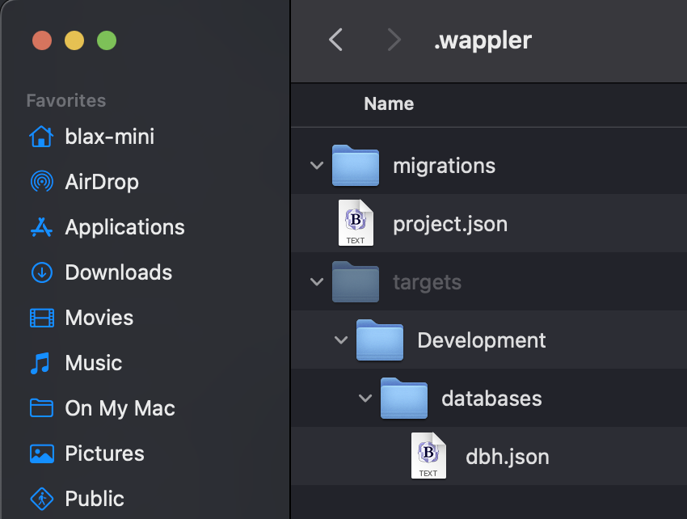Click the Pictures sidebar icon

tap(41, 454)
